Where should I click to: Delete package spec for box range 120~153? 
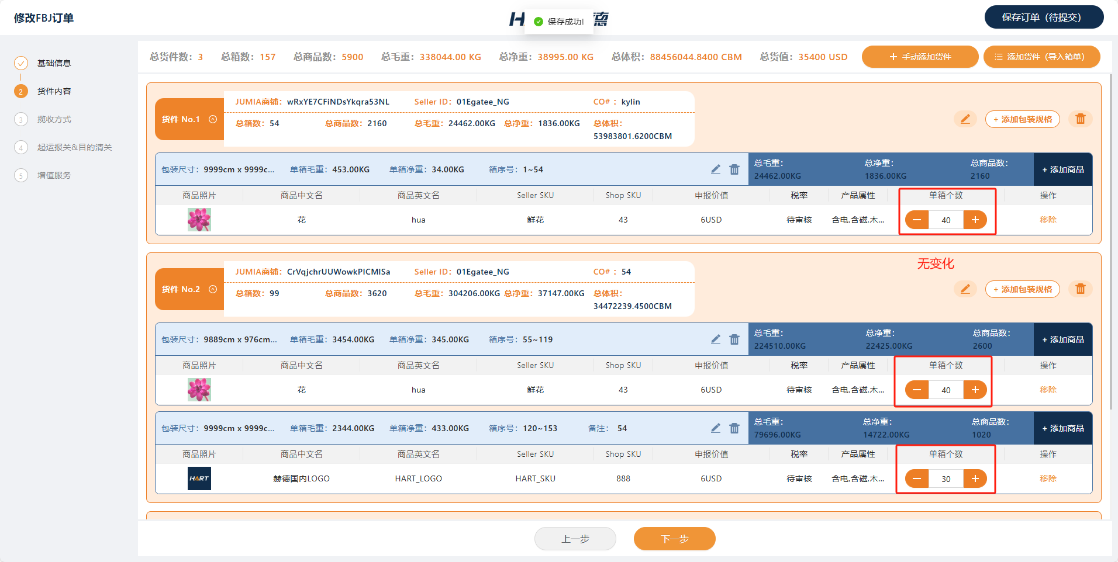click(734, 428)
